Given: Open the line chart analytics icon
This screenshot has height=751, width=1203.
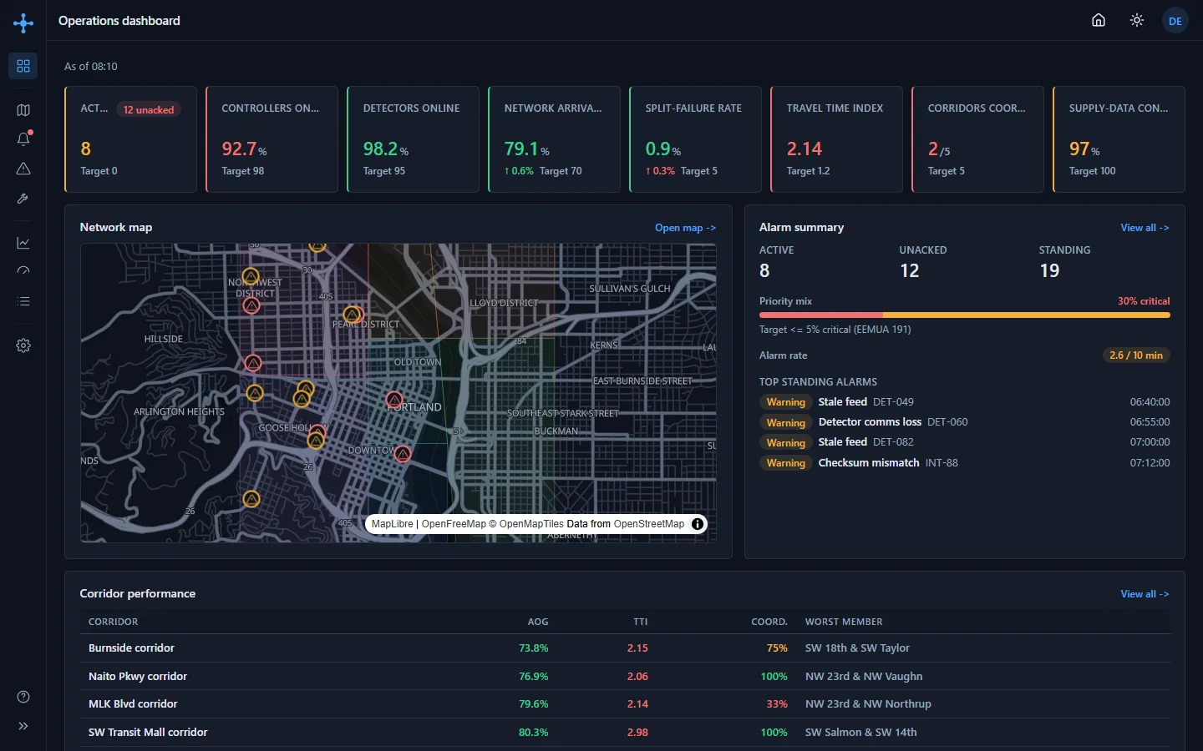Looking at the screenshot, I should (23, 243).
